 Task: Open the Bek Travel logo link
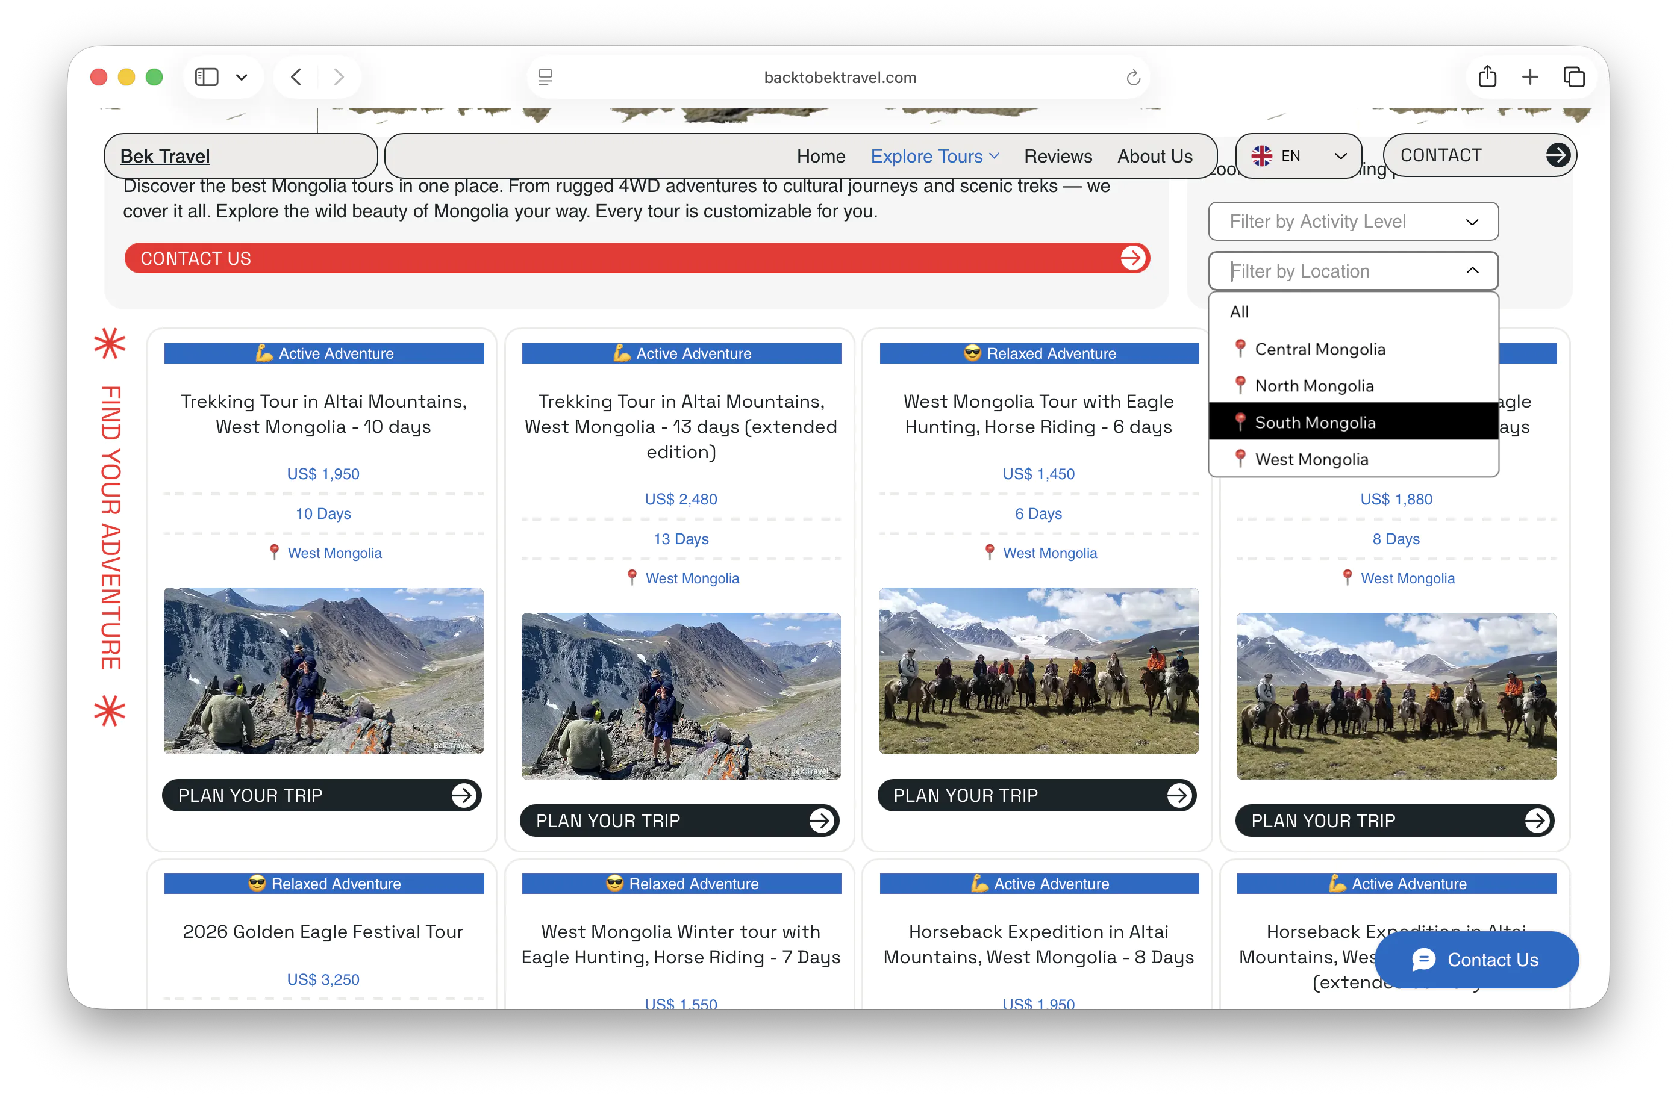(x=165, y=156)
